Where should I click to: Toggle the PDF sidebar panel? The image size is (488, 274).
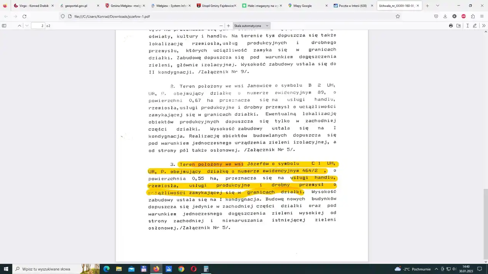point(4,25)
